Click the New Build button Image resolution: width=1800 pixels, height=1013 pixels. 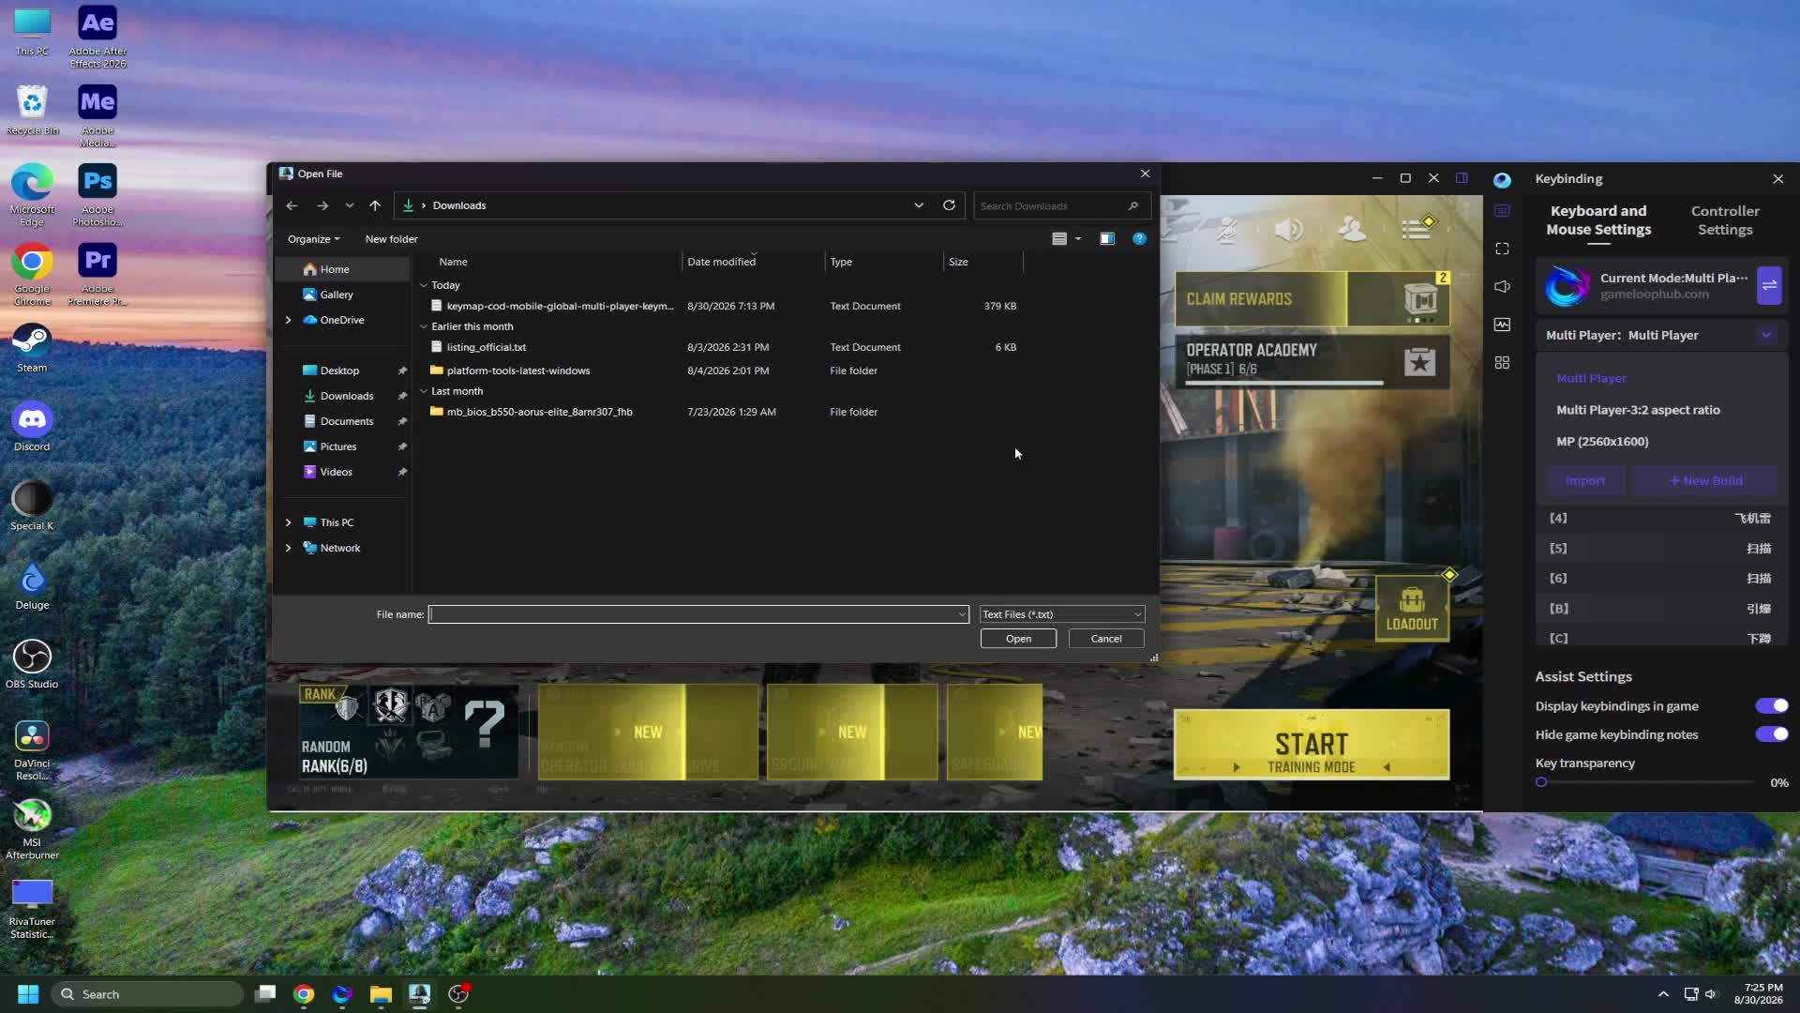pyautogui.click(x=1705, y=481)
